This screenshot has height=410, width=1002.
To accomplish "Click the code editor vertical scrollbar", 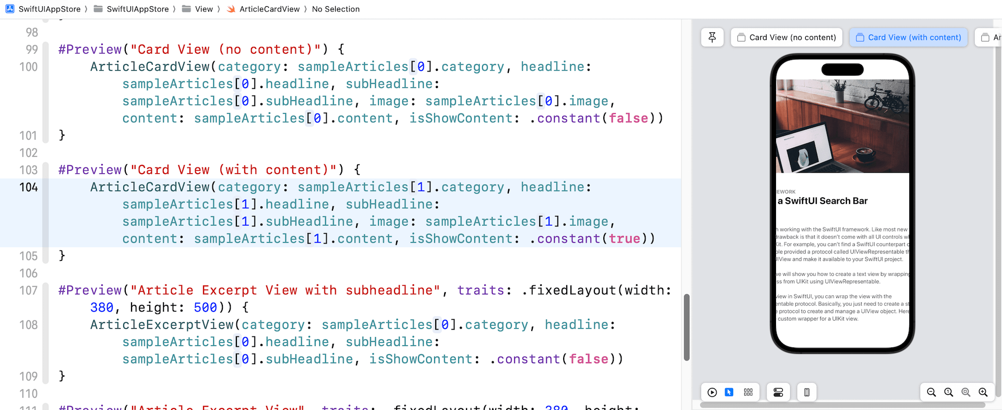I will click(x=687, y=327).
